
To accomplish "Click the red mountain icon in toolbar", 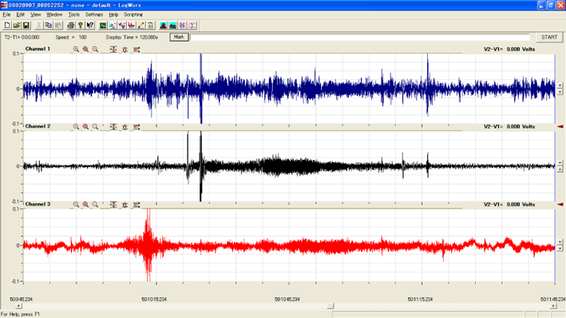I will [163, 26].
